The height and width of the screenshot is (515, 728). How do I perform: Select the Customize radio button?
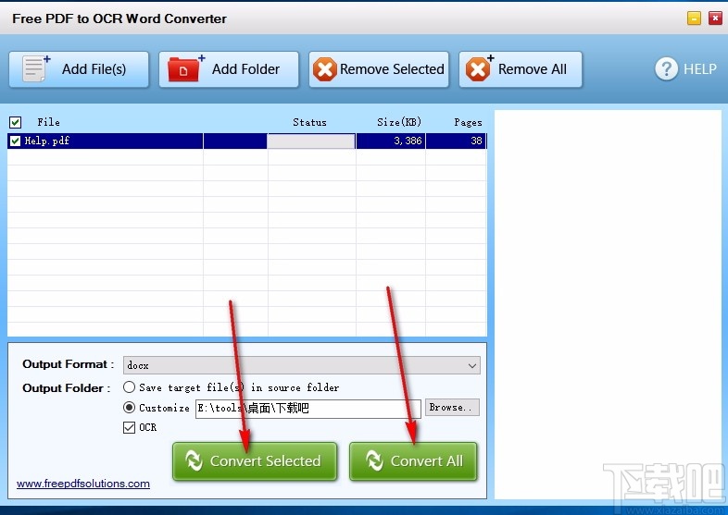pyautogui.click(x=129, y=408)
